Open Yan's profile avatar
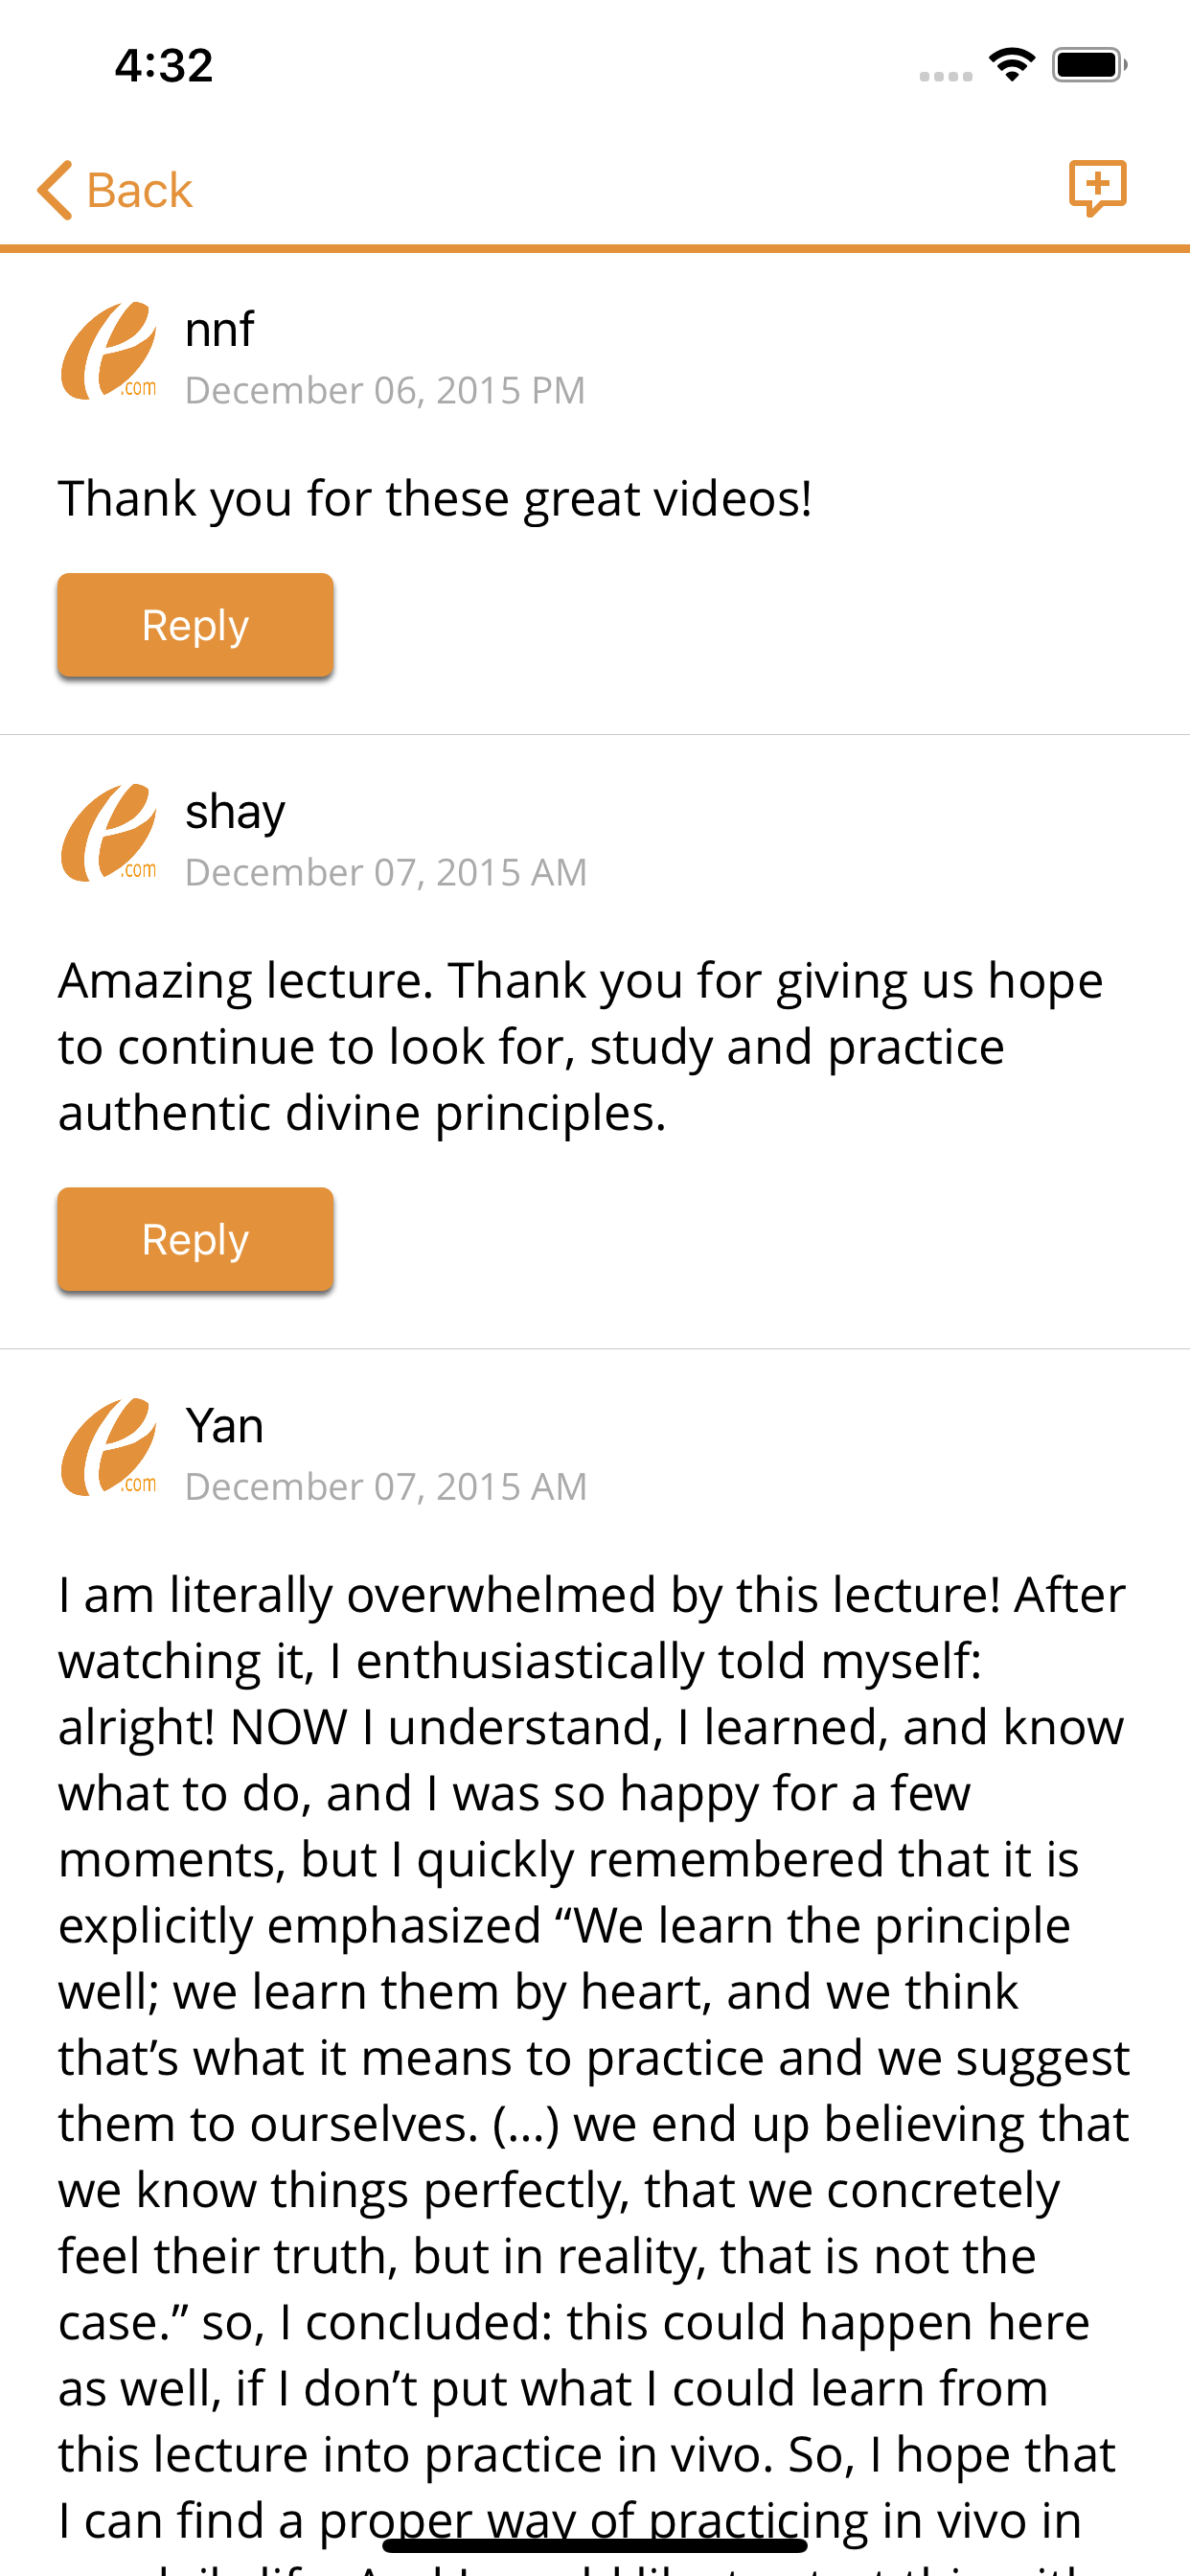 [x=109, y=1447]
